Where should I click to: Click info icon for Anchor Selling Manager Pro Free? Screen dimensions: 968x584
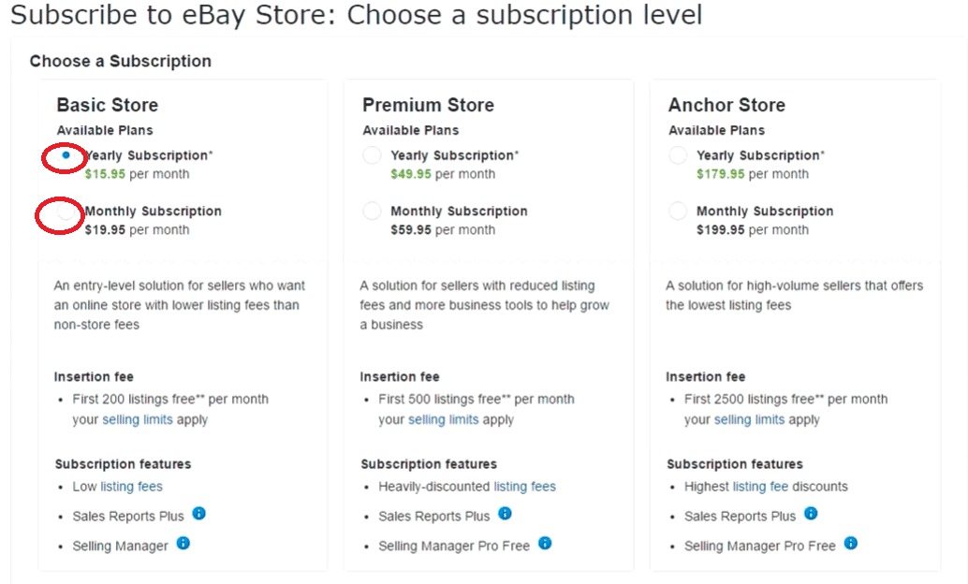click(851, 543)
